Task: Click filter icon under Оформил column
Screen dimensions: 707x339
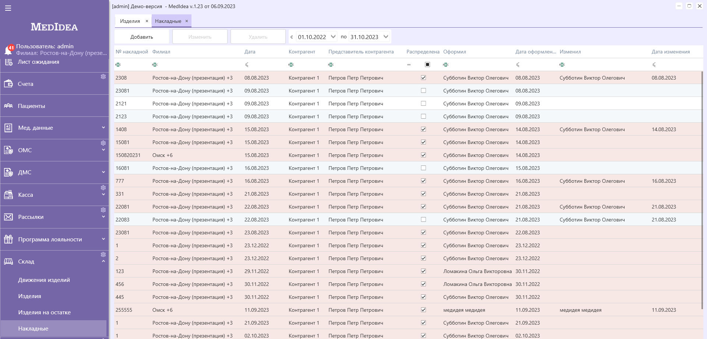Action: pyautogui.click(x=446, y=64)
